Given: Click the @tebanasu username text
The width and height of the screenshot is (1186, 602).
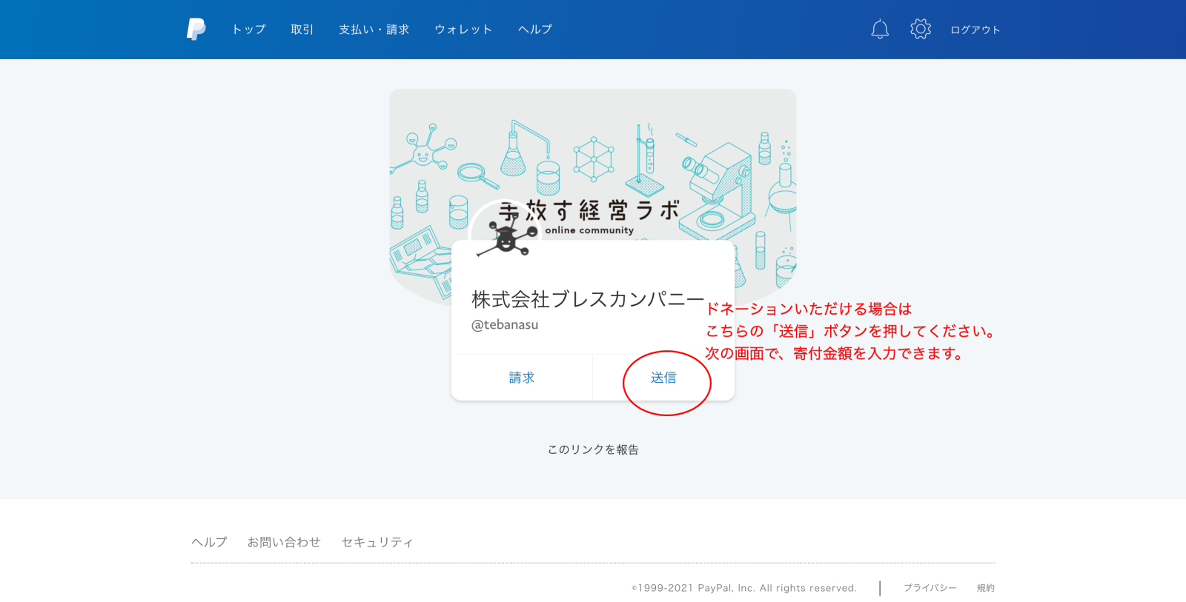Looking at the screenshot, I should pos(505,324).
